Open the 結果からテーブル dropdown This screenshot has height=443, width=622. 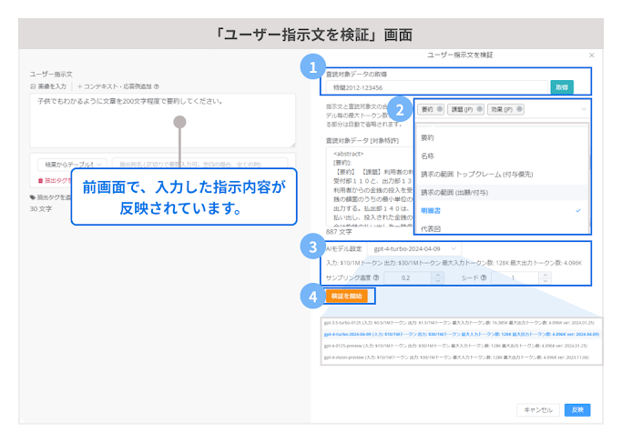click(69, 164)
